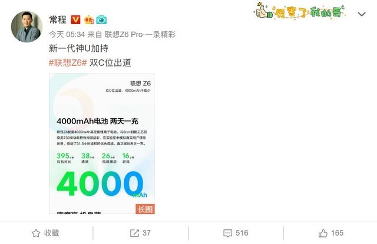Click the star favorite icon
This screenshot has width=377, height=244.
(36, 233)
